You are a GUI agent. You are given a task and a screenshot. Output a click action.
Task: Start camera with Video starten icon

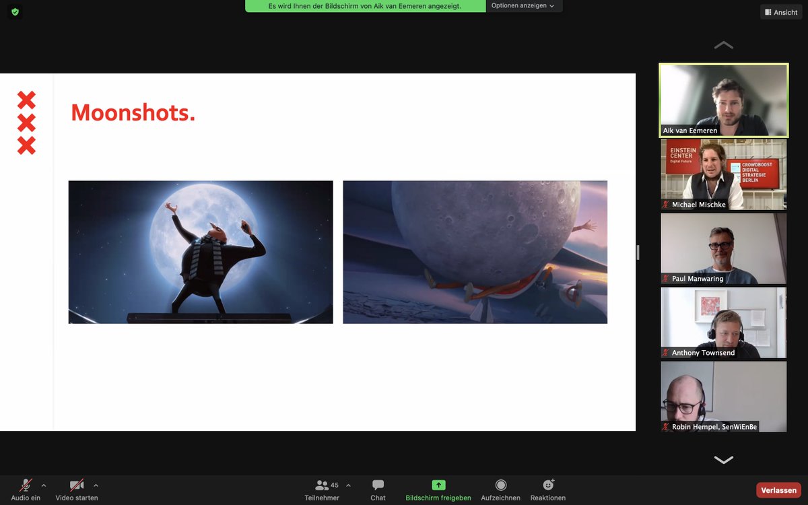77,485
